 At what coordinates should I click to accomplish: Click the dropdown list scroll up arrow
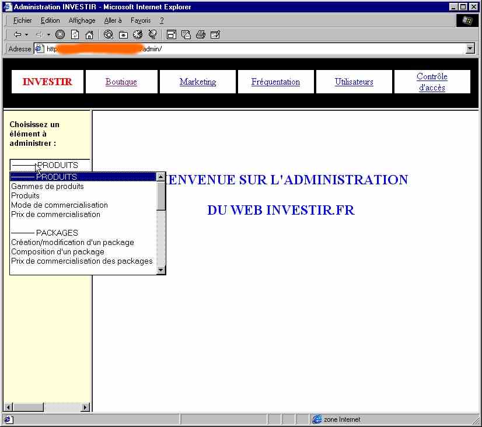pyautogui.click(x=161, y=177)
